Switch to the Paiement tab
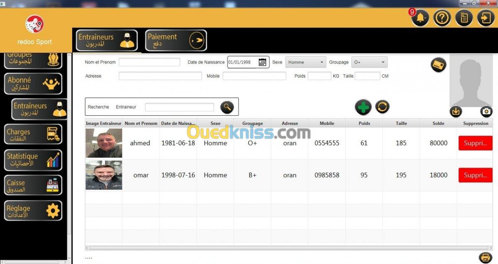This screenshot has width=498, height=264. tap(176, 40)
